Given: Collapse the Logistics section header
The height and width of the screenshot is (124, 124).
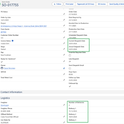Looking at the screenshot, I should click(62, 98).
